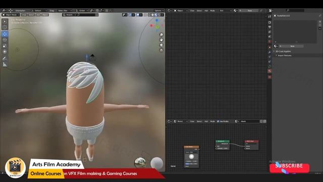
Task: Collapse the Import Textures subpanel
Action: (x=285, y=56)
